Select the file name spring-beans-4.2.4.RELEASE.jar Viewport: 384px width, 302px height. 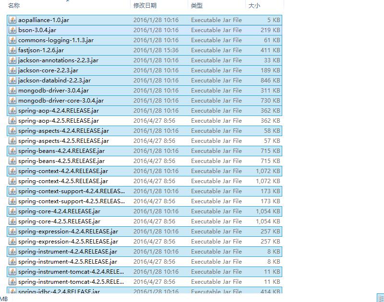[61, 151]
